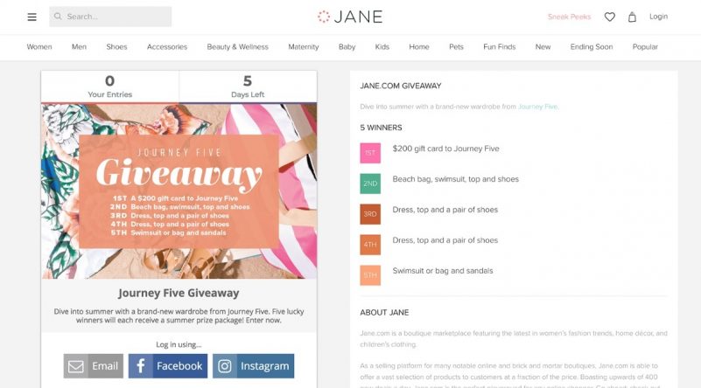The width and height of the screenshot is (701, 388).
Task: Click the 5TH prize badge
Action: click(x=370, y=275)
